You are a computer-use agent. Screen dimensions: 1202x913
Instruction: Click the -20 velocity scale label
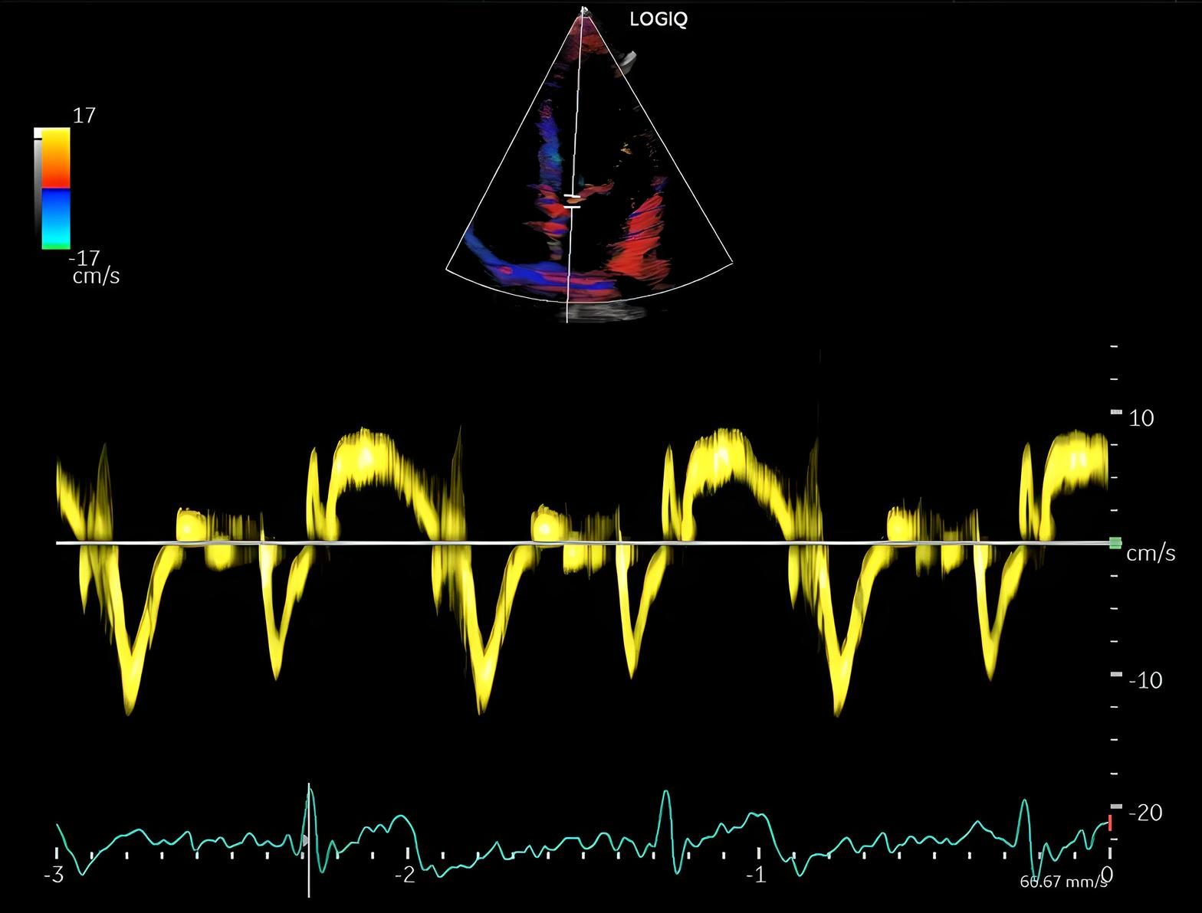[1145, 813]
